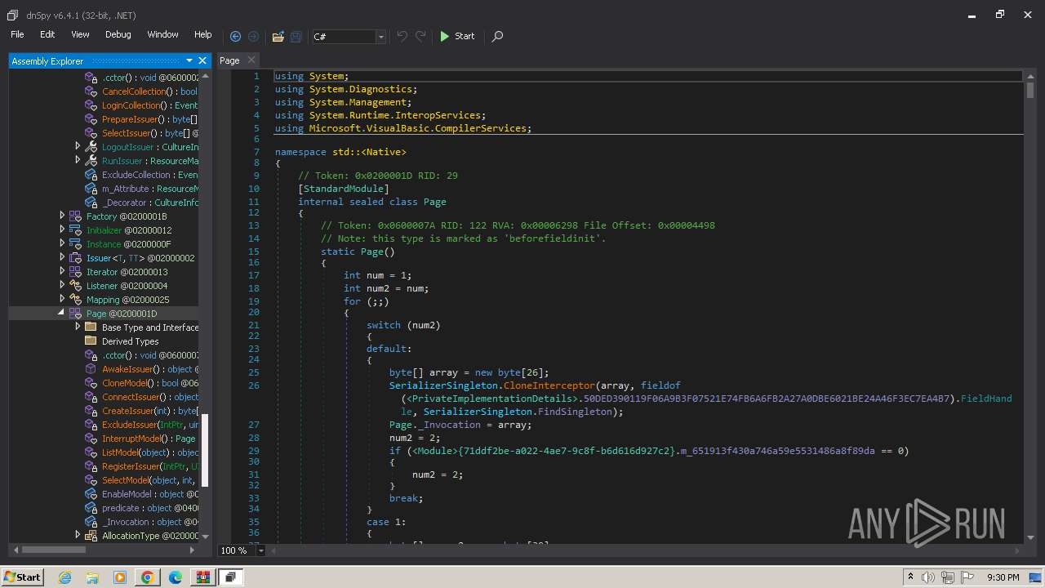Open the Debug menu
The height and width of the screenshot is (588, 1045).
click(x=118, y=34)
